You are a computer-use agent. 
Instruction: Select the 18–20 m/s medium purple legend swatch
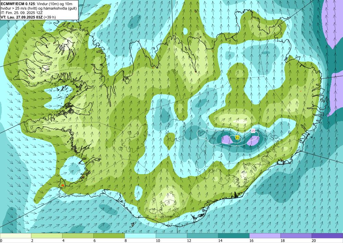tap(296, 235)
